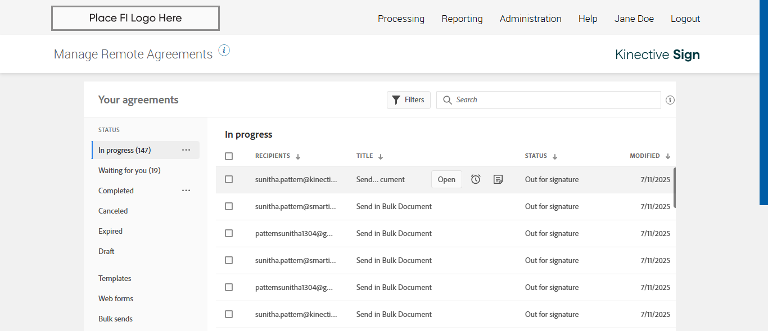Sort by Modified column arrow

[x=668, y=157]
